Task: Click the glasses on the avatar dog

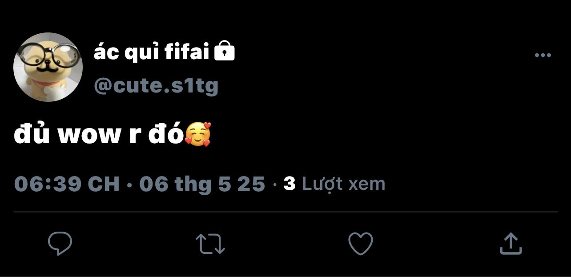Action: [x=48, y=54]
